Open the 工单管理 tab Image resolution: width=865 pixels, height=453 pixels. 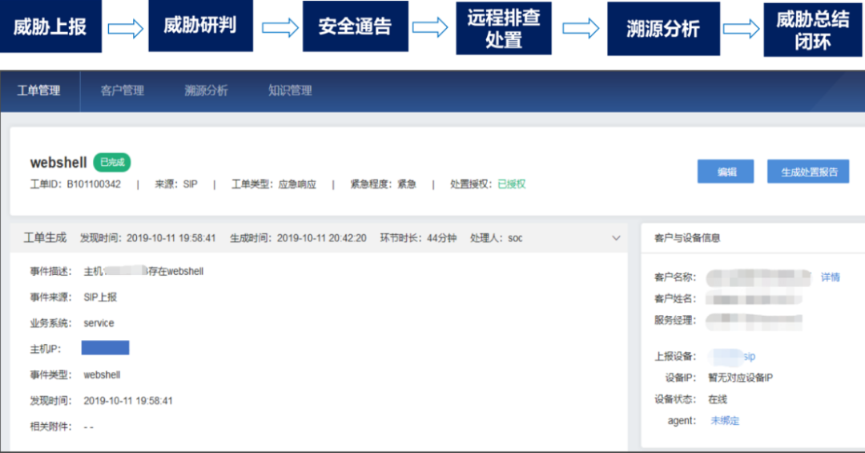(39, 91)
